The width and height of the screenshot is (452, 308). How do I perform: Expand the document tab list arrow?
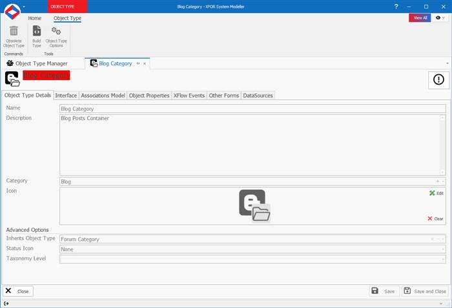tap(447, 63)
